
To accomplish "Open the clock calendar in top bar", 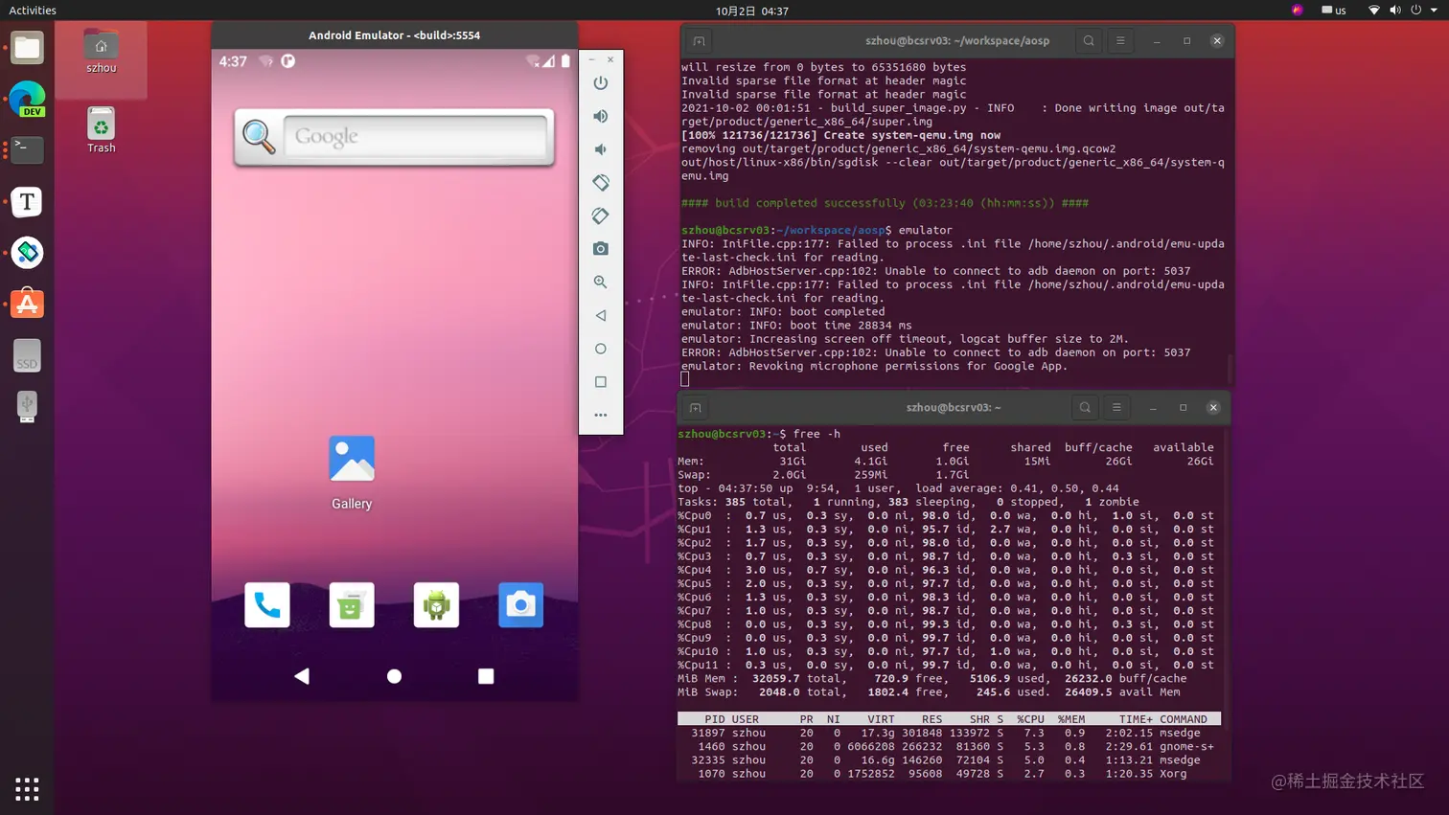I will pos(751,11).
